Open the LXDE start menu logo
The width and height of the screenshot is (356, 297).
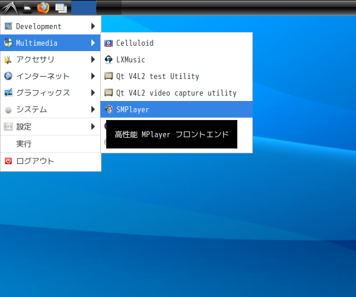tap(9, 8)
